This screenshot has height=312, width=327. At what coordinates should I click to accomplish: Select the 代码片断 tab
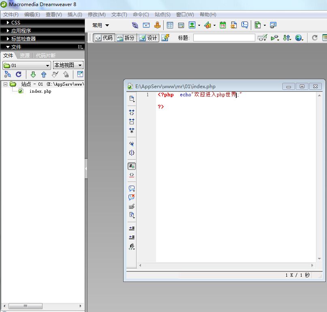tap(46, 55)
